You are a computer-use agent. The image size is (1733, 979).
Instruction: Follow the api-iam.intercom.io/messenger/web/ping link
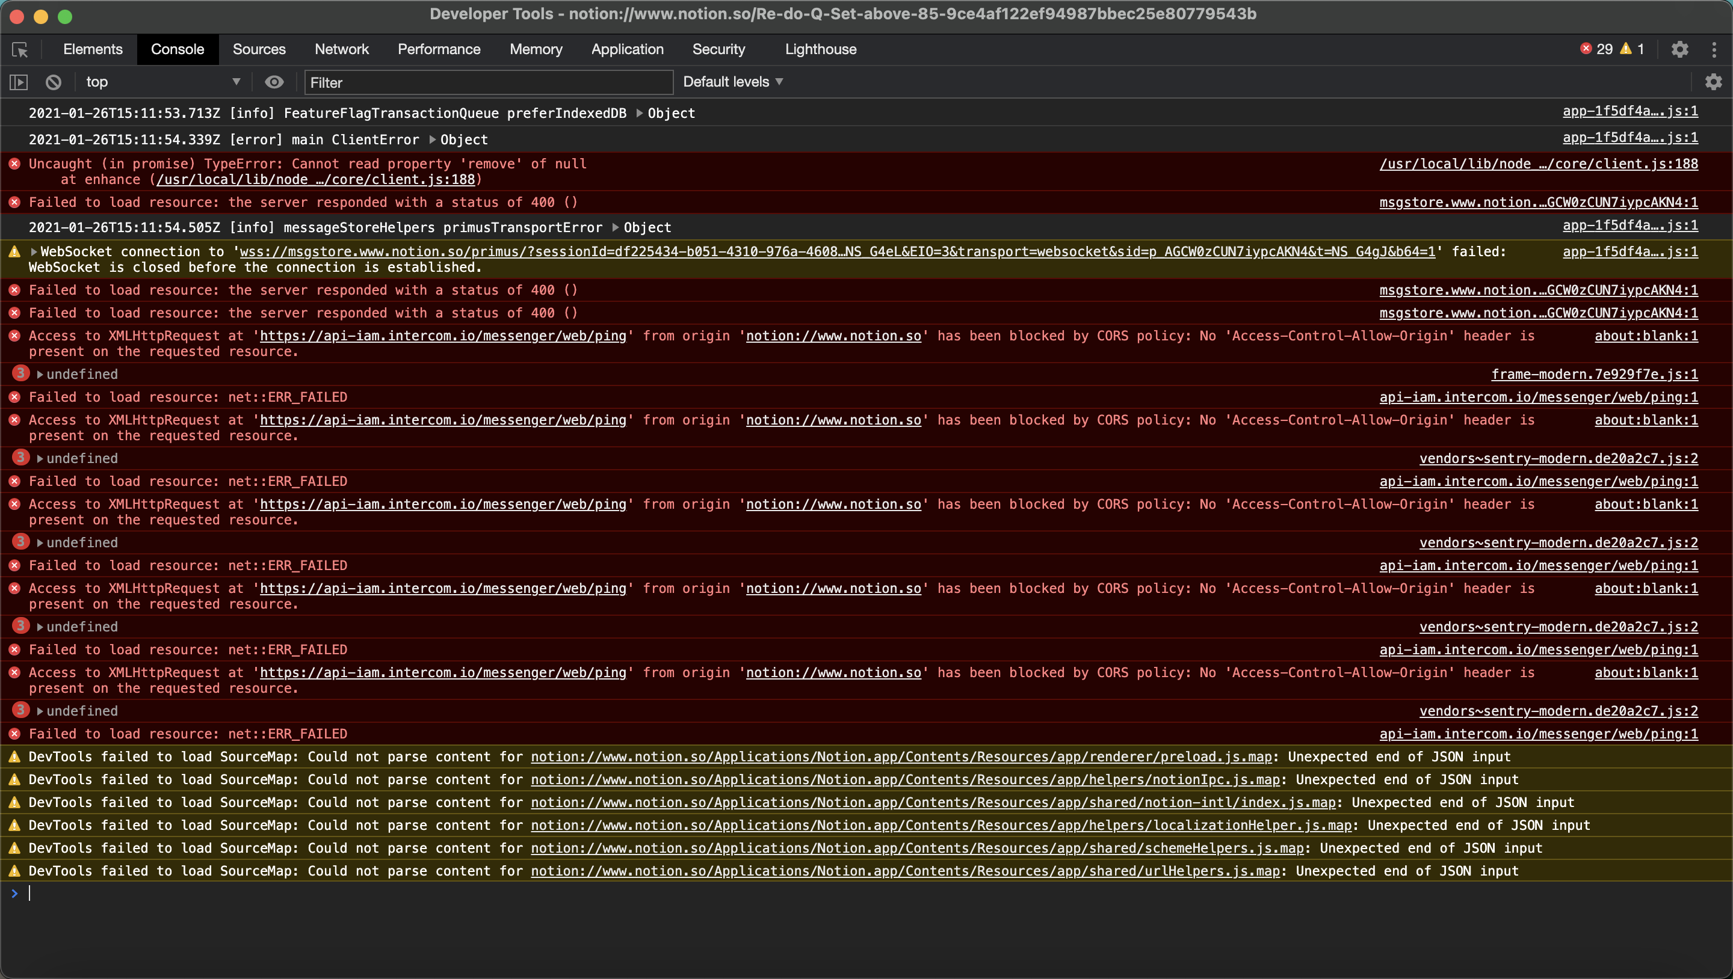[x=1539, y=397]
